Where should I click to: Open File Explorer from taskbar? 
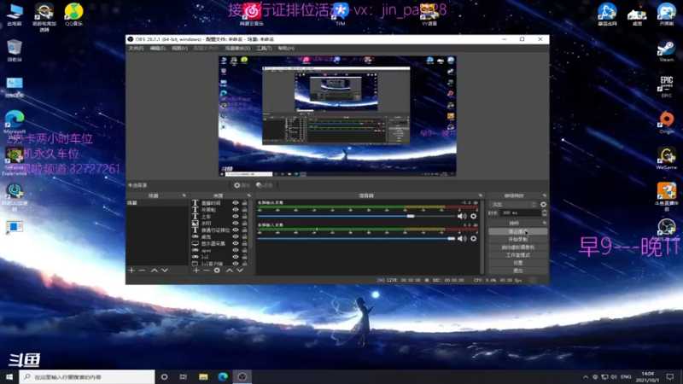point(203,376)
